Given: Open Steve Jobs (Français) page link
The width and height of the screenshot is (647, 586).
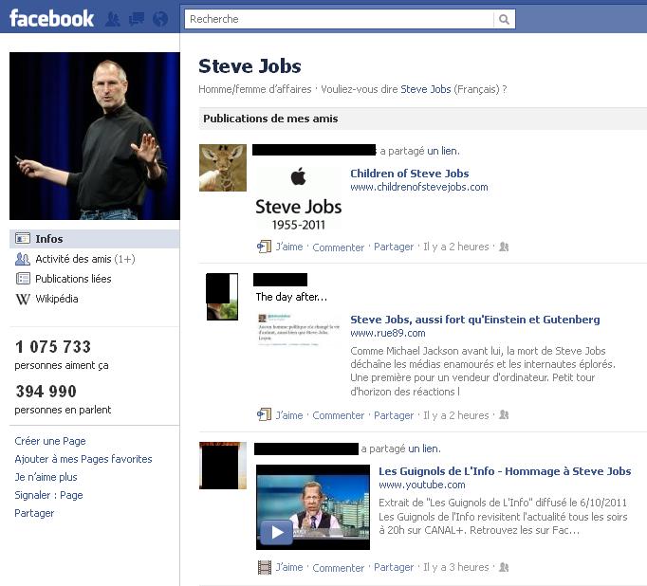Looking at the screenshot, I should [x=425, y=89].
